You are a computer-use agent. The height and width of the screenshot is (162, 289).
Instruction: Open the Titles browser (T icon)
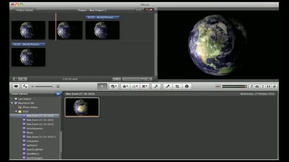263,86
